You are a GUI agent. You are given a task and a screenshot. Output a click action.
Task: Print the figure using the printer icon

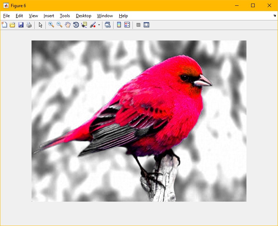pos(29,25)
